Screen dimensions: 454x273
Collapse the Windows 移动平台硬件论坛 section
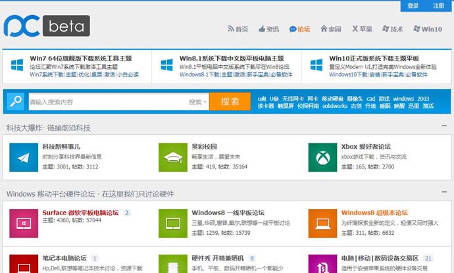tap(445, 193)
